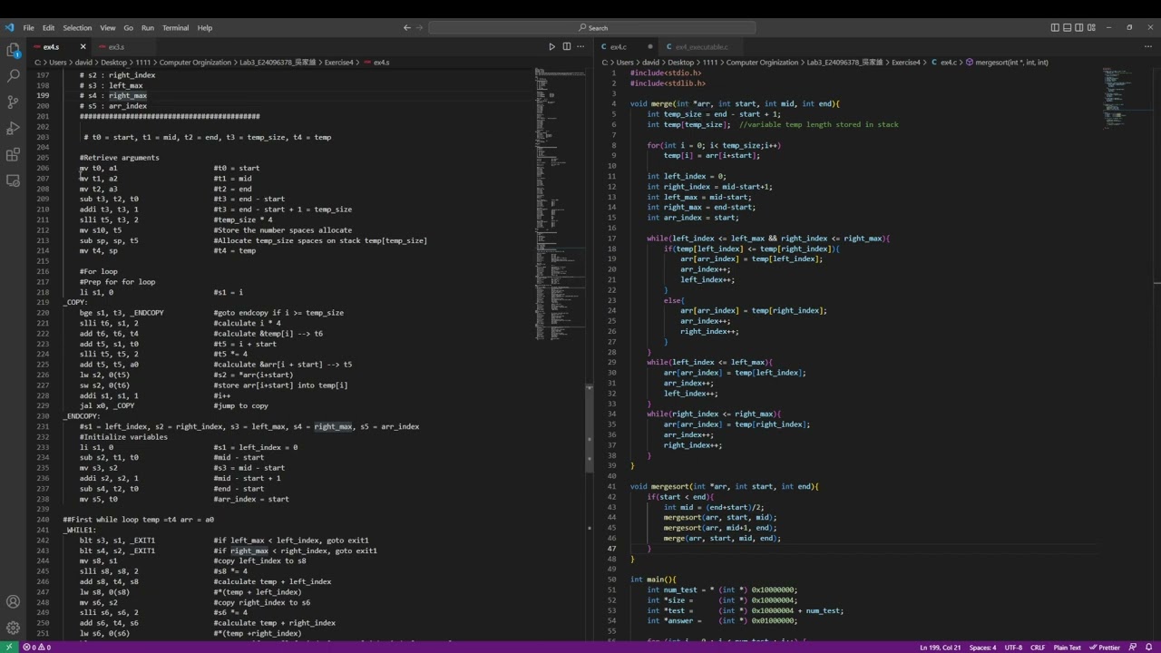Toggle the primary side bar layout

click(1055, 27)
